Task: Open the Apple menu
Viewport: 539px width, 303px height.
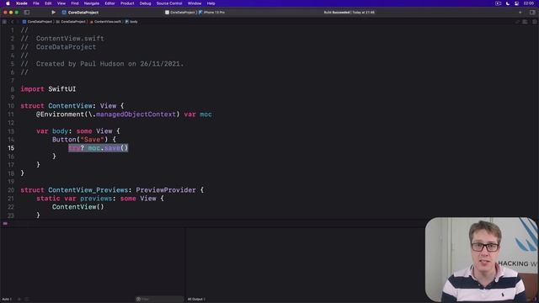Action: point(8,3)
